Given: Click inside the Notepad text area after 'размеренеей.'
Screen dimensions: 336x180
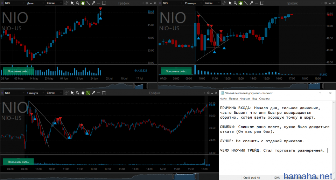Looking at the screenshot, I should click(x=327, y=151).
